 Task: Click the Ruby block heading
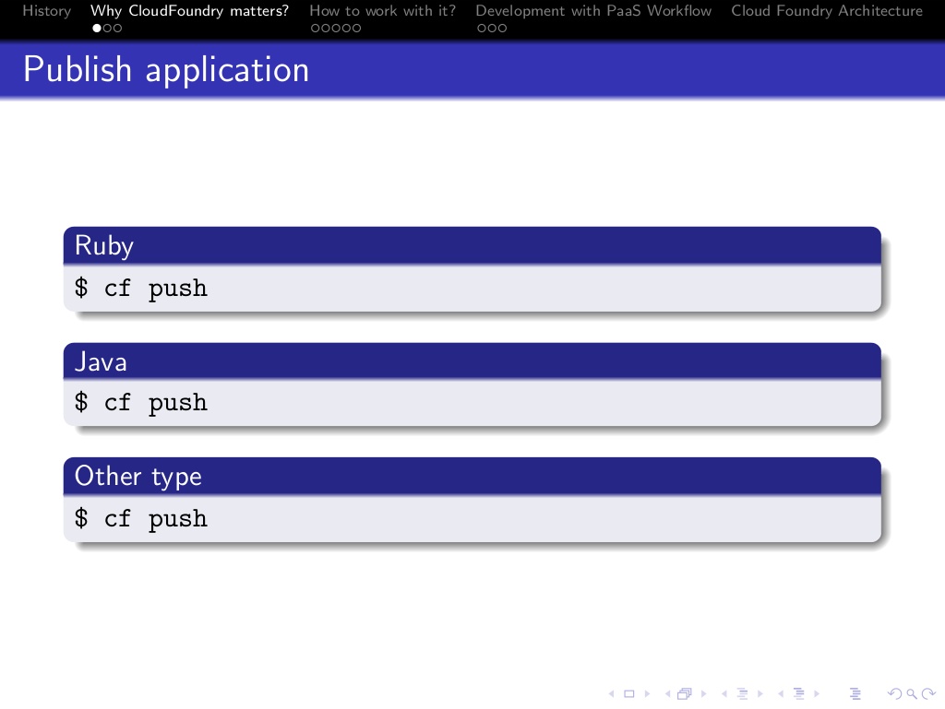(103, 245)
